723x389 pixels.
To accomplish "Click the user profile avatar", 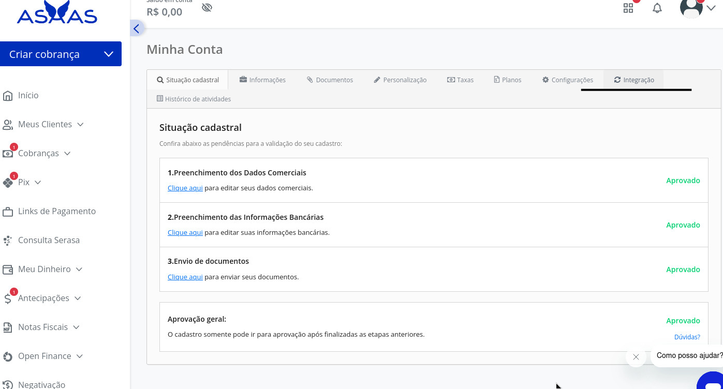I will [691, 8].
